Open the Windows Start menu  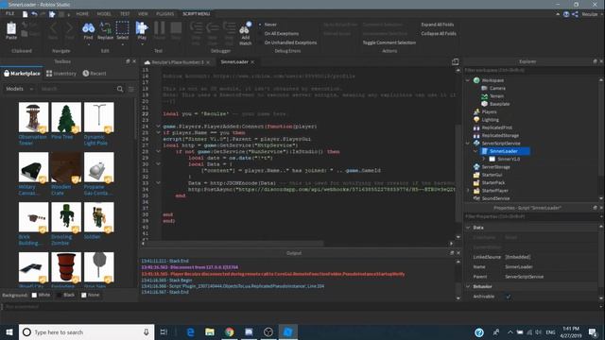click(x=9, y=331)
